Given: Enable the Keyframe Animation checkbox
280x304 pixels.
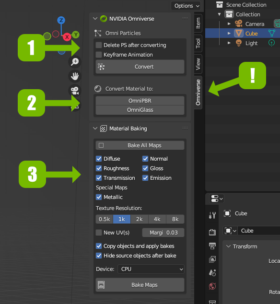Looking at the screenshot, I should pyautogui.click(x=99, y=55).
